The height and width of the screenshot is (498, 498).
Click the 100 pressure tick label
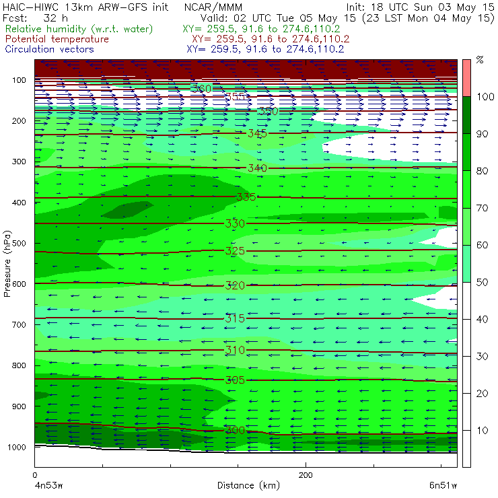(x=19, y=80)
